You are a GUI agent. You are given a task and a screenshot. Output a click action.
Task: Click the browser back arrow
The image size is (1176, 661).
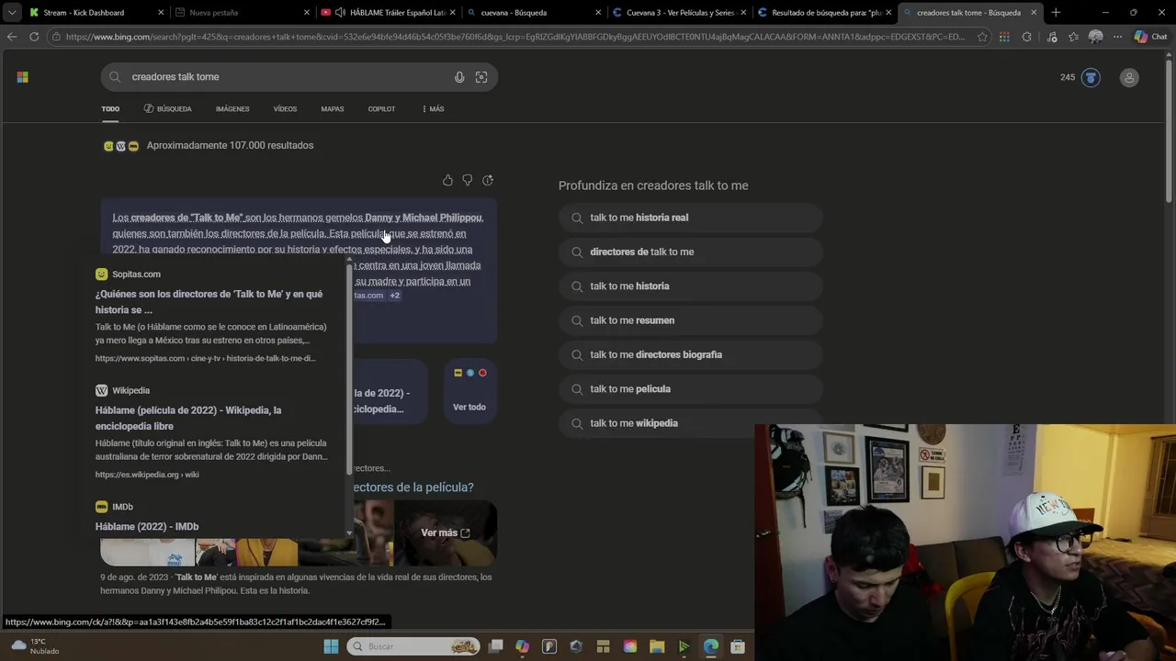click(12, 37)
